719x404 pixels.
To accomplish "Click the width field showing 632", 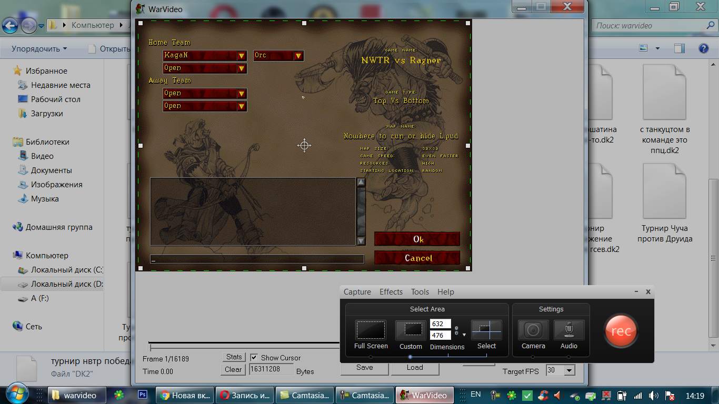I will coord(441,324).
